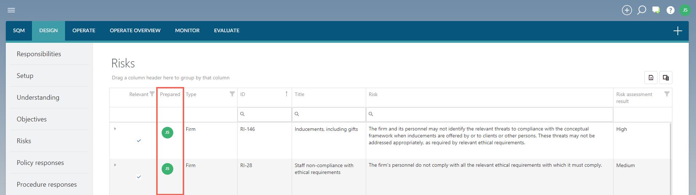Screen dimensions: 696x195
Task: Expand the RI-146 row details
Action: [x=115, y=129]
